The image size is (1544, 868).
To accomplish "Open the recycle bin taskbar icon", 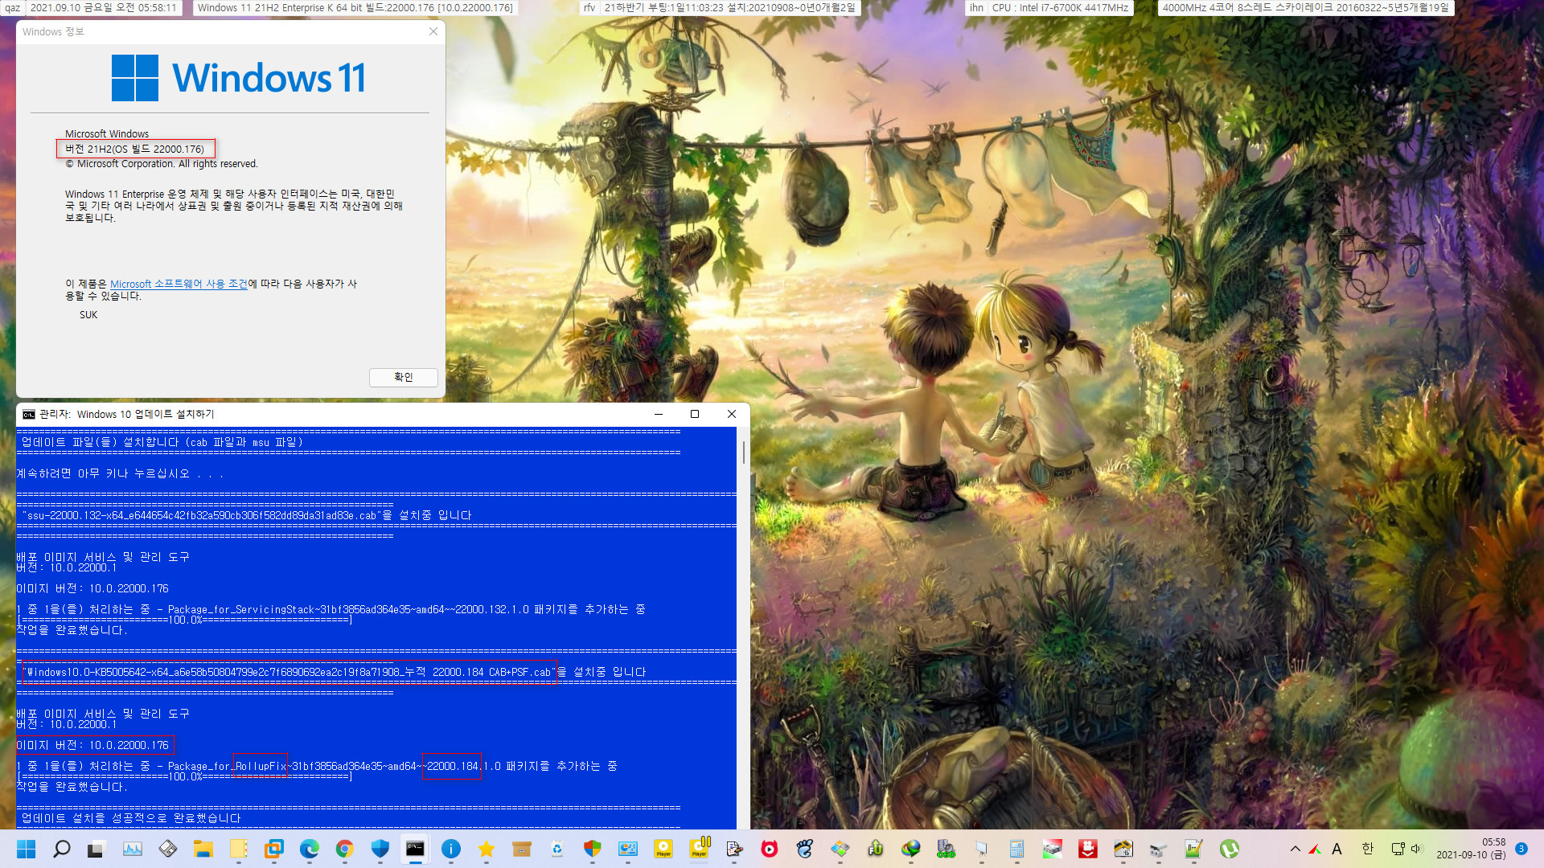I will (557, 849).
